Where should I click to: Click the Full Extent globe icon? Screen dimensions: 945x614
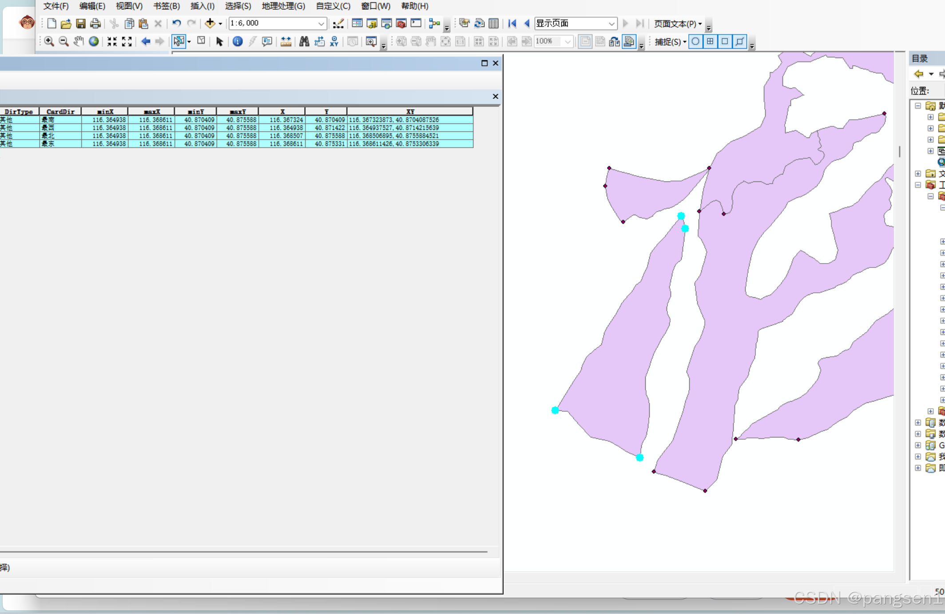(94, 41)
